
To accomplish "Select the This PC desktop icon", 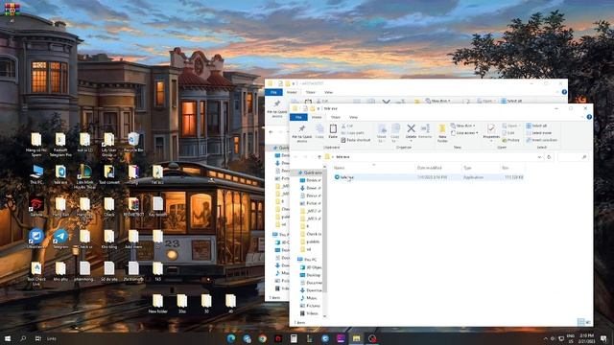I will 36,174.
